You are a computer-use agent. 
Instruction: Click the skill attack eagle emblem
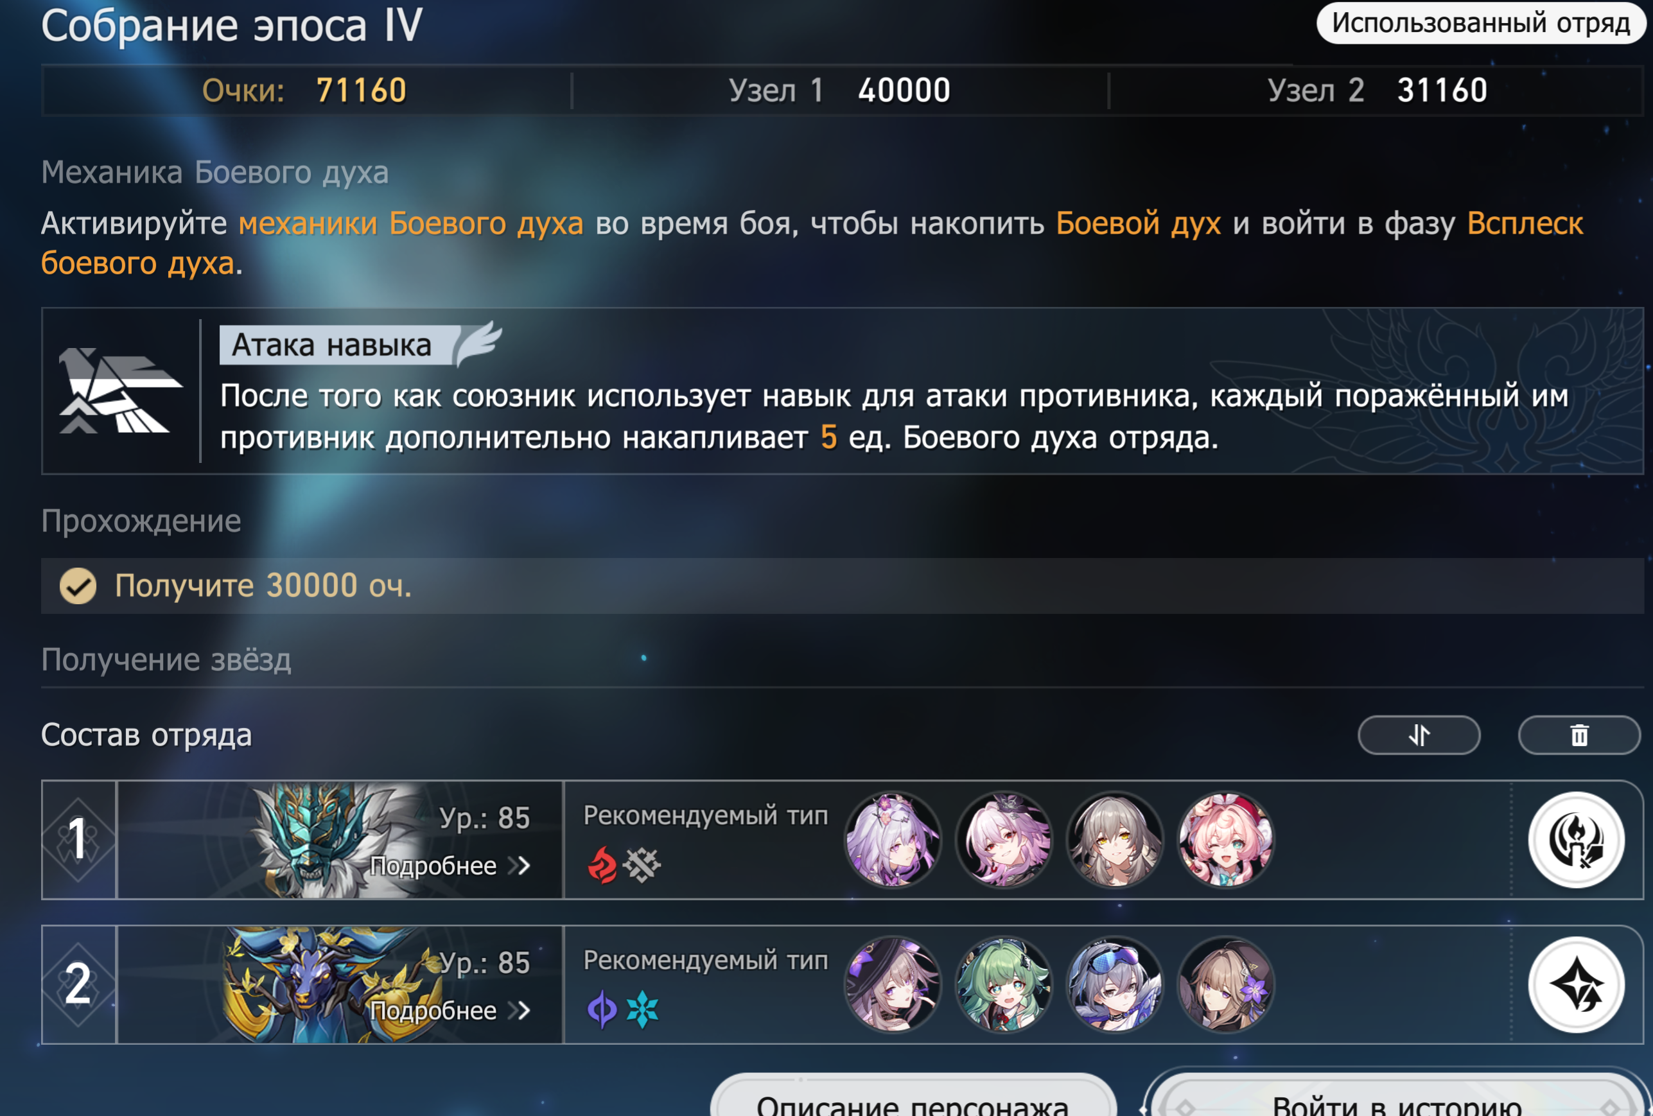point(120,390)
